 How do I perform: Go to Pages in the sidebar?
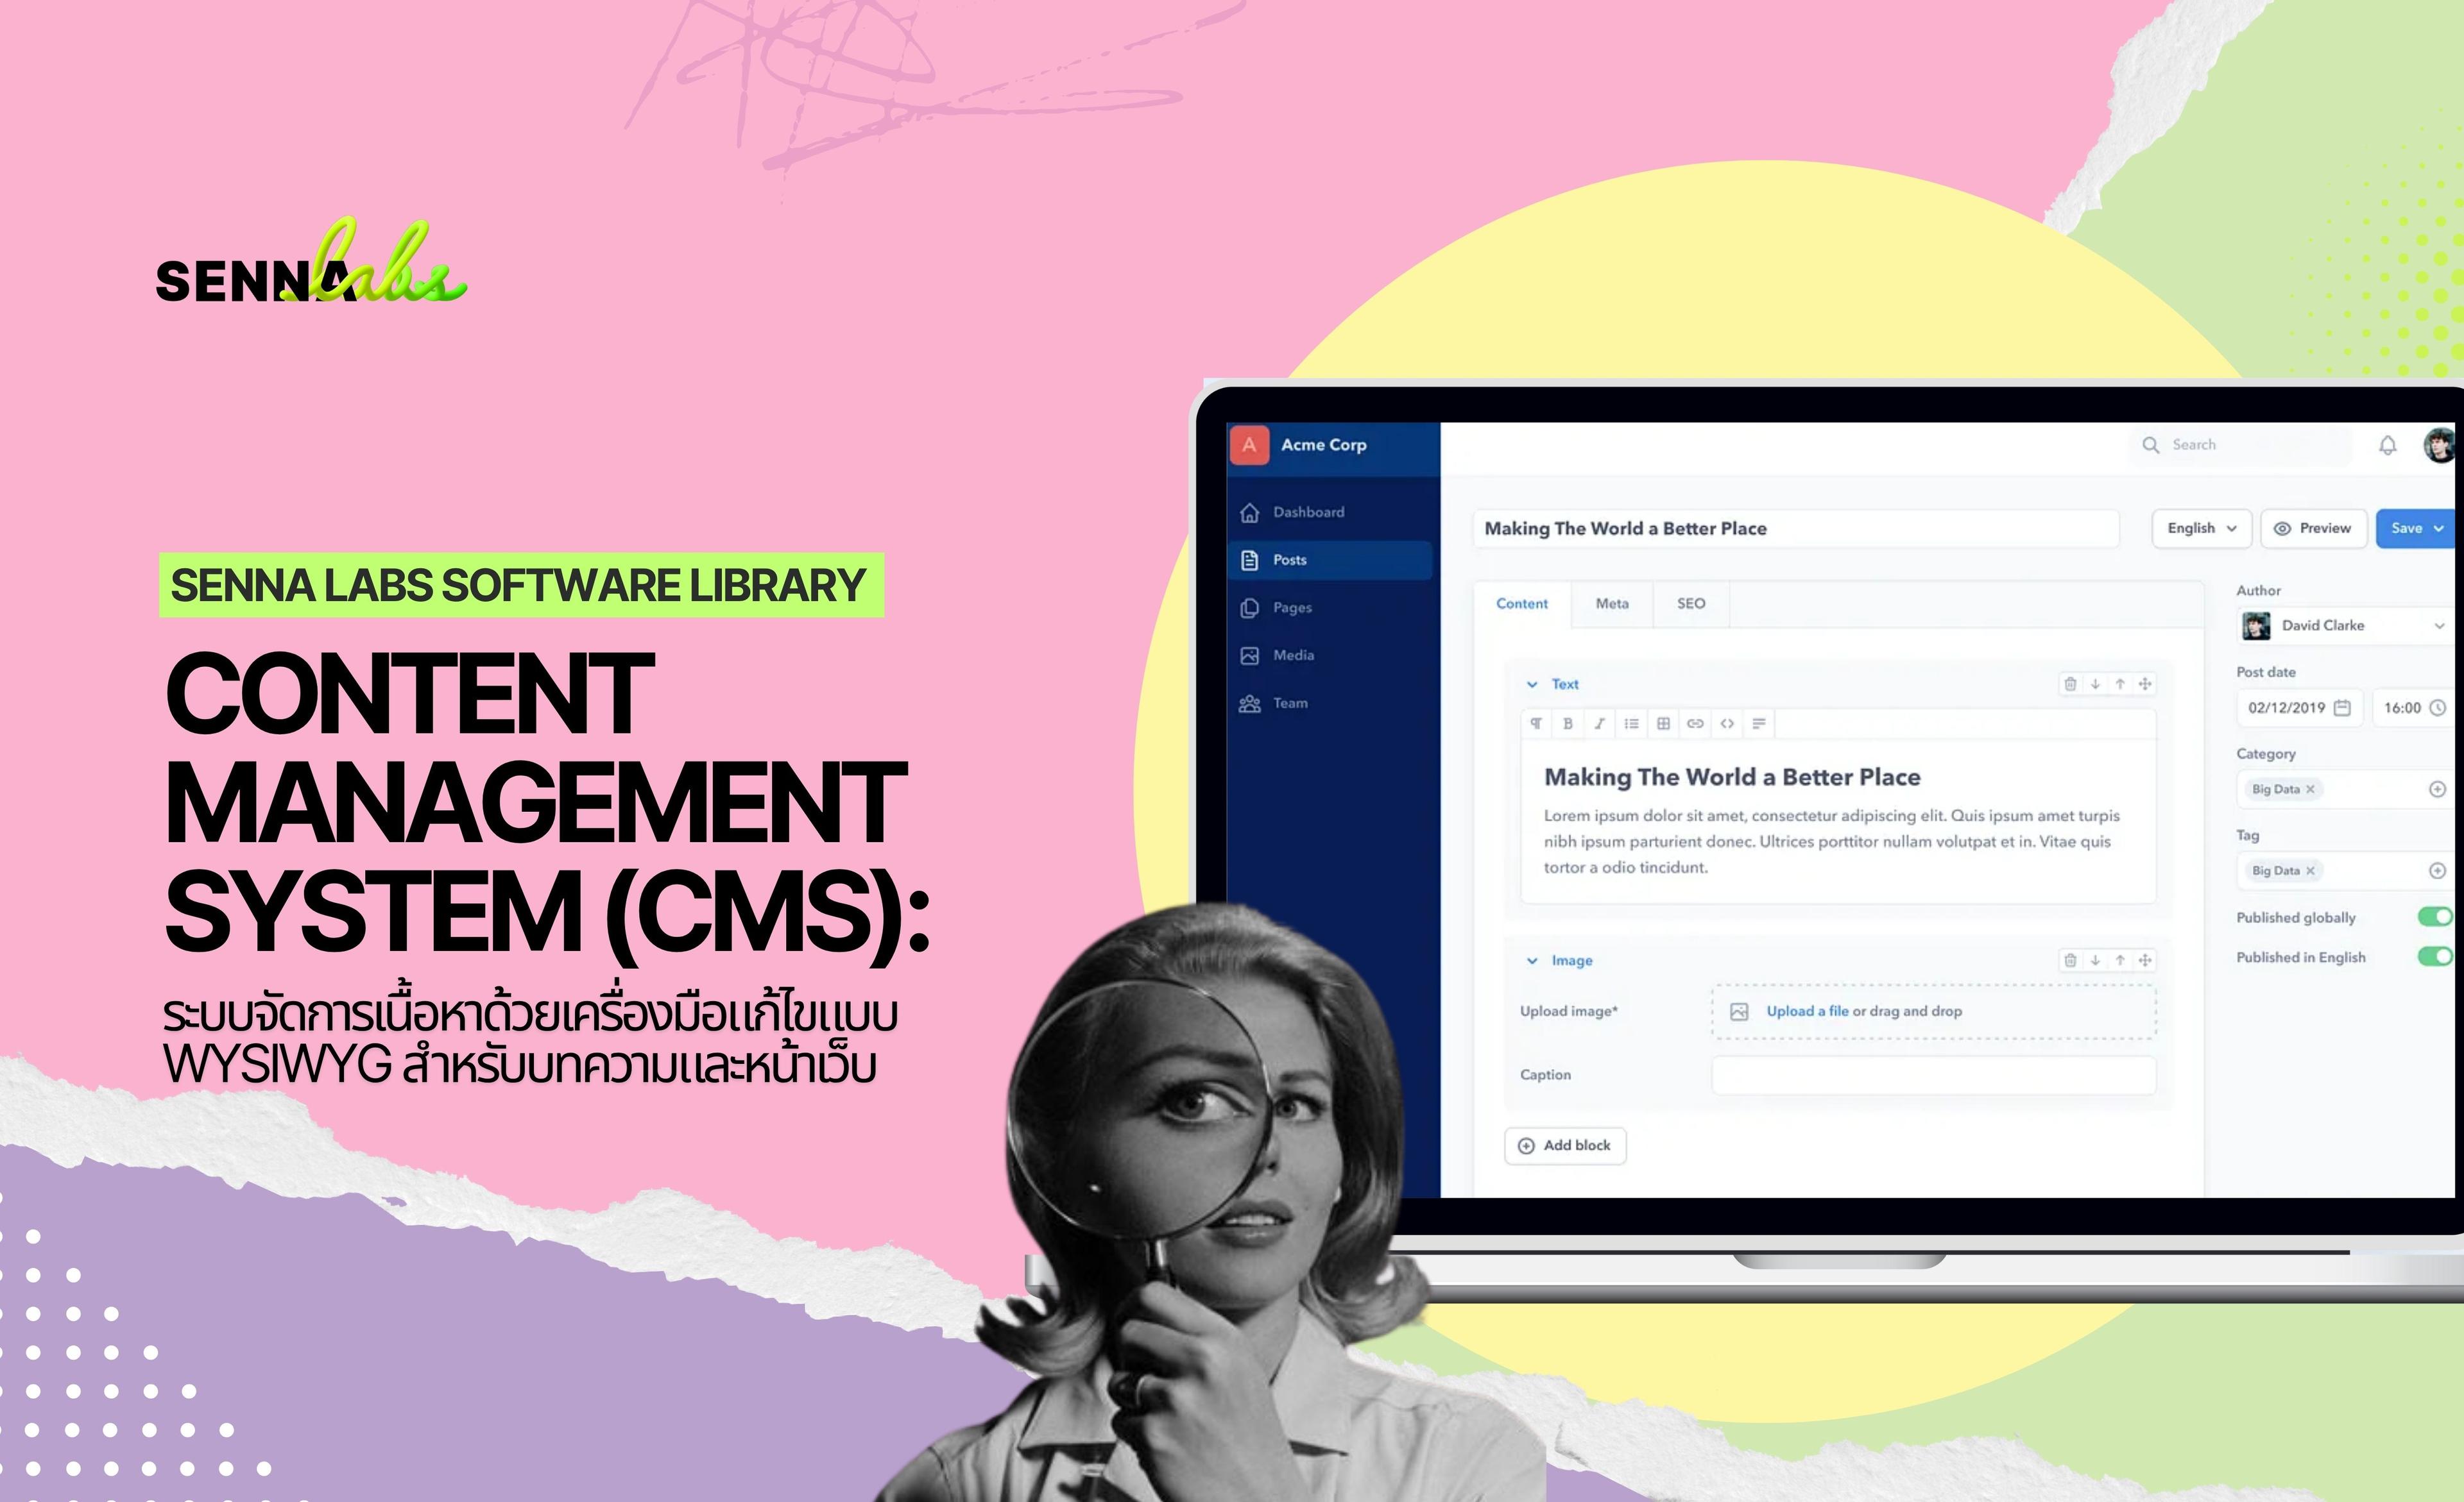(x=1330, y=607)
